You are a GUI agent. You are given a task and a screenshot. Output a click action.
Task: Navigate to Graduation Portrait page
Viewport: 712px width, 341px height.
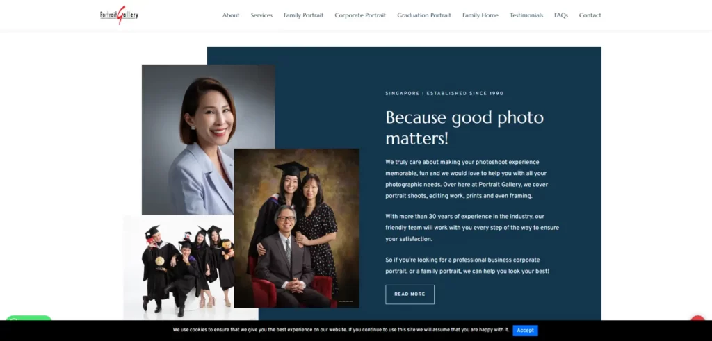pos(424,15)
